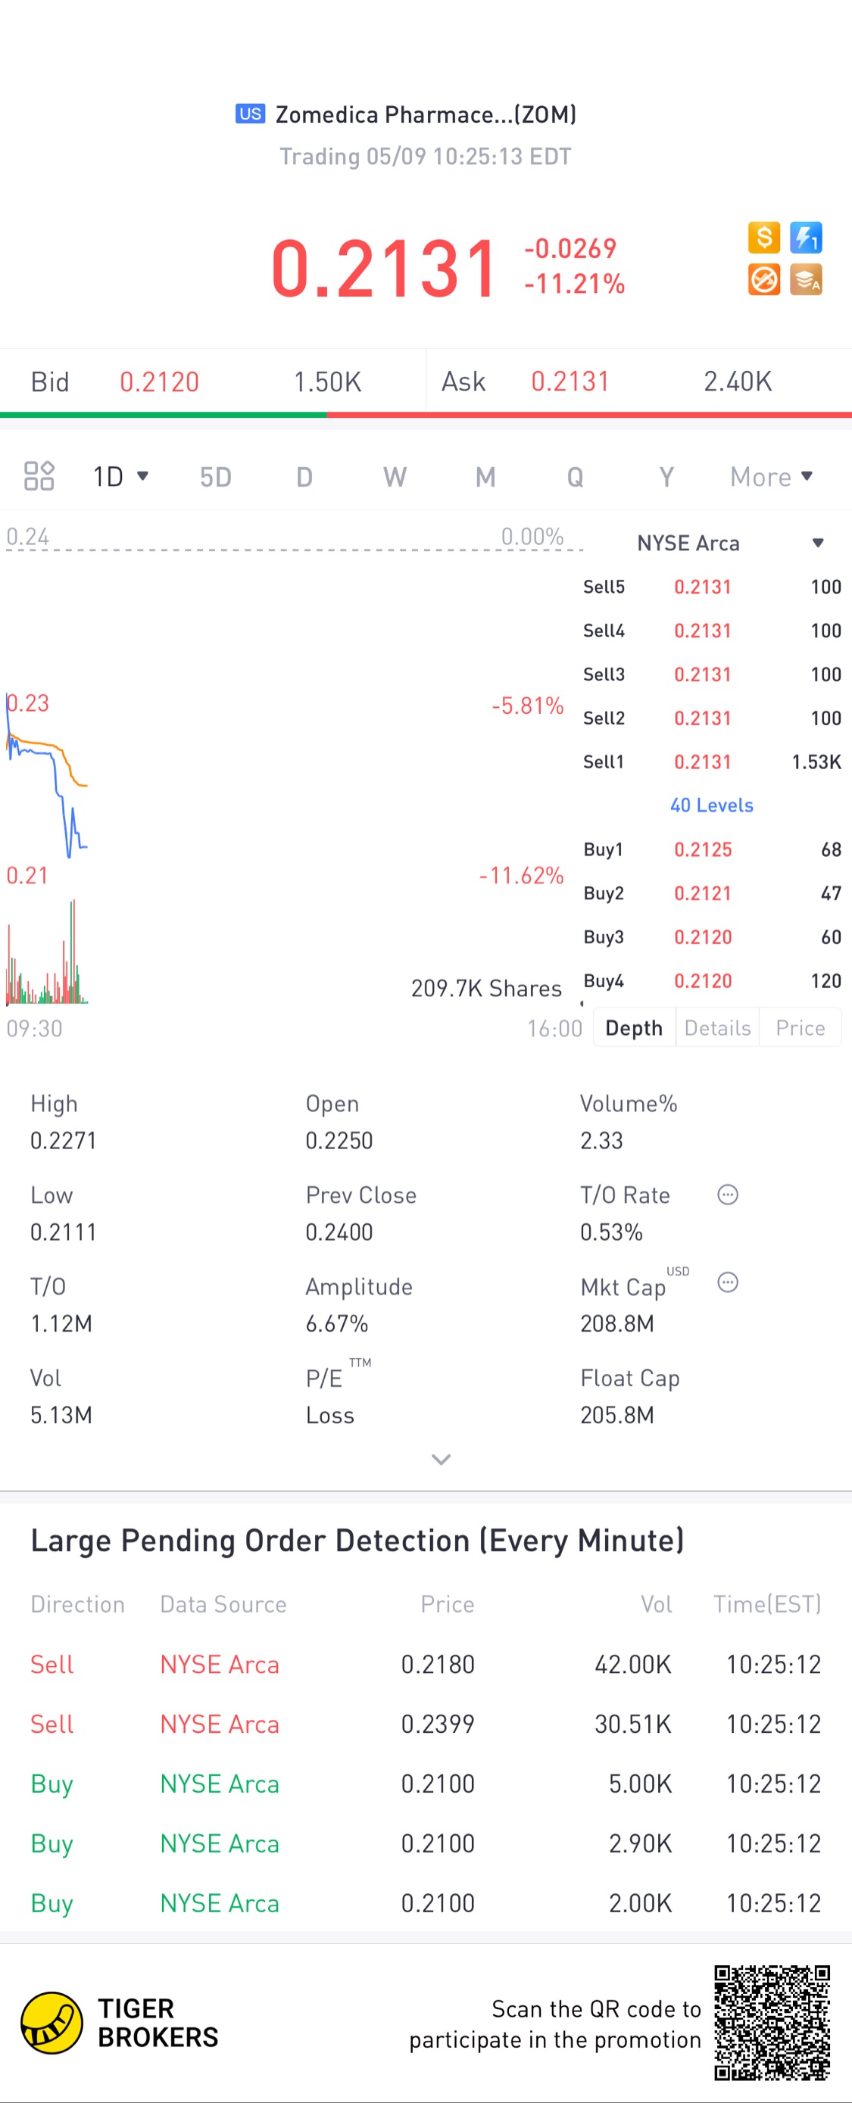Switch to the Price tab
852x2103 pixels.
800,1028
